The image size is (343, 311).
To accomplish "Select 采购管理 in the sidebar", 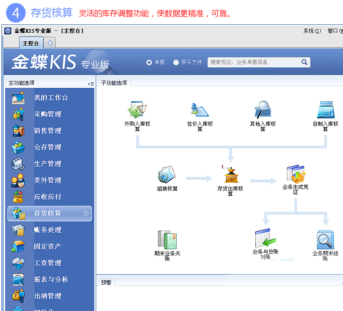I will click(x=48, y=114).
